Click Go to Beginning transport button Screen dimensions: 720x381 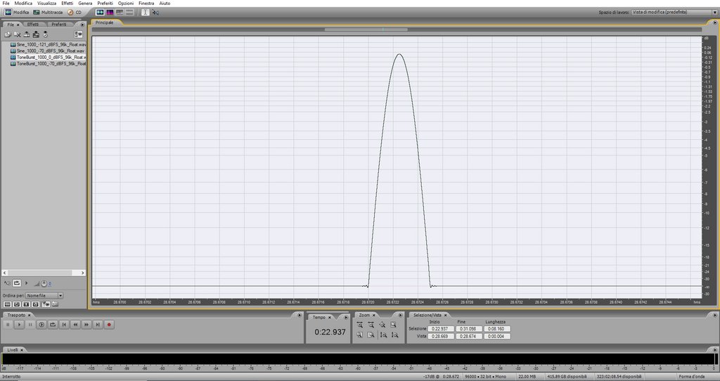coord(64,325)
